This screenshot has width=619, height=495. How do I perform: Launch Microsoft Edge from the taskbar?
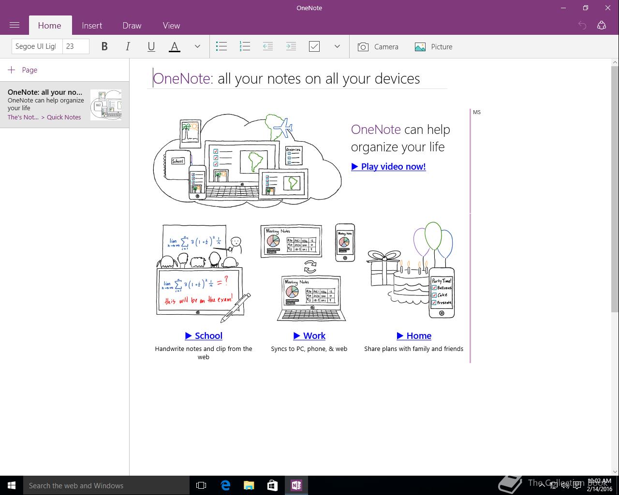225,485
